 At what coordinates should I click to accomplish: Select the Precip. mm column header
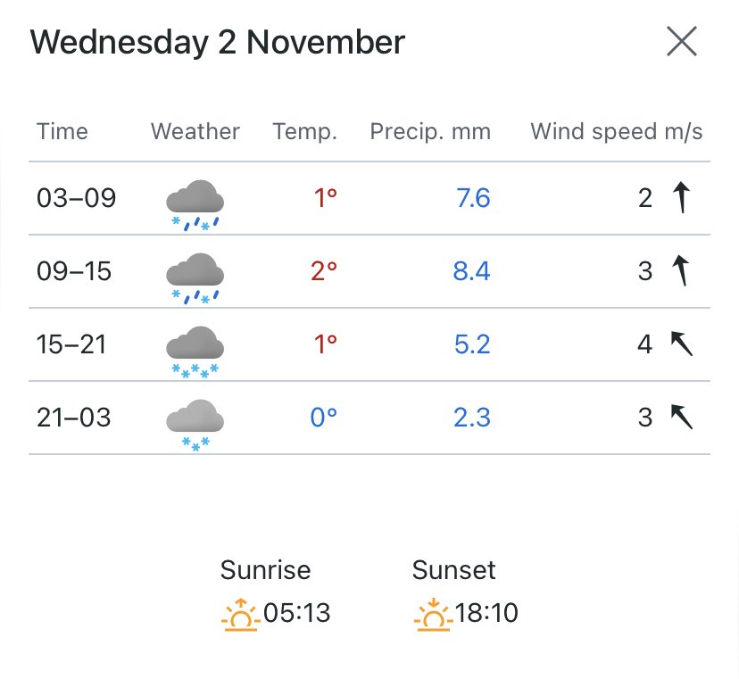click(x=430, y=132)
